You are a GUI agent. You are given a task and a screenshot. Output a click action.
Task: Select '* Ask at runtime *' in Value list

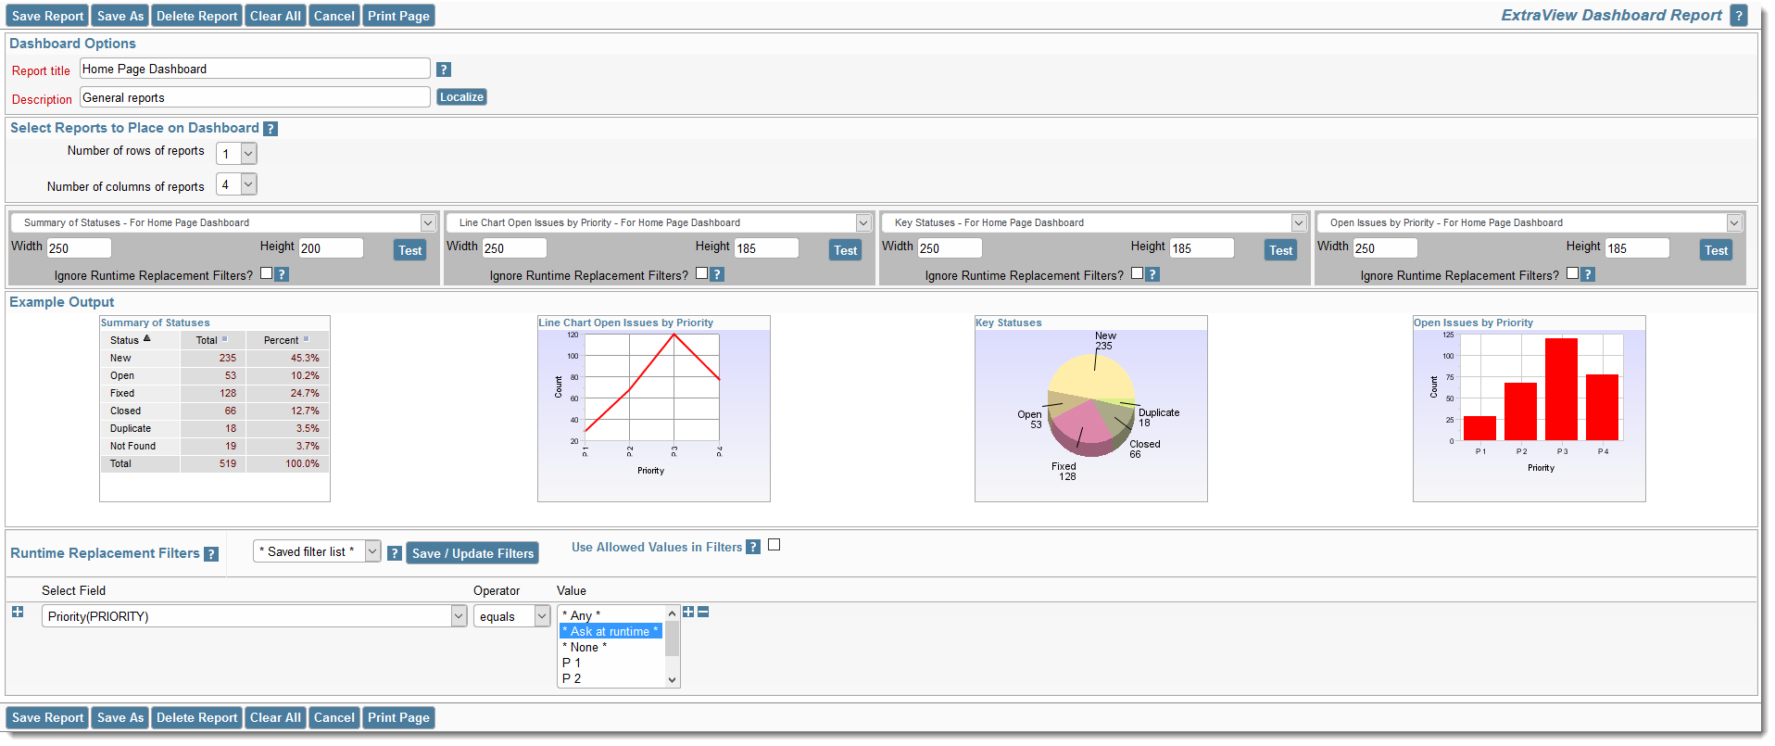(x=611, y=631)
